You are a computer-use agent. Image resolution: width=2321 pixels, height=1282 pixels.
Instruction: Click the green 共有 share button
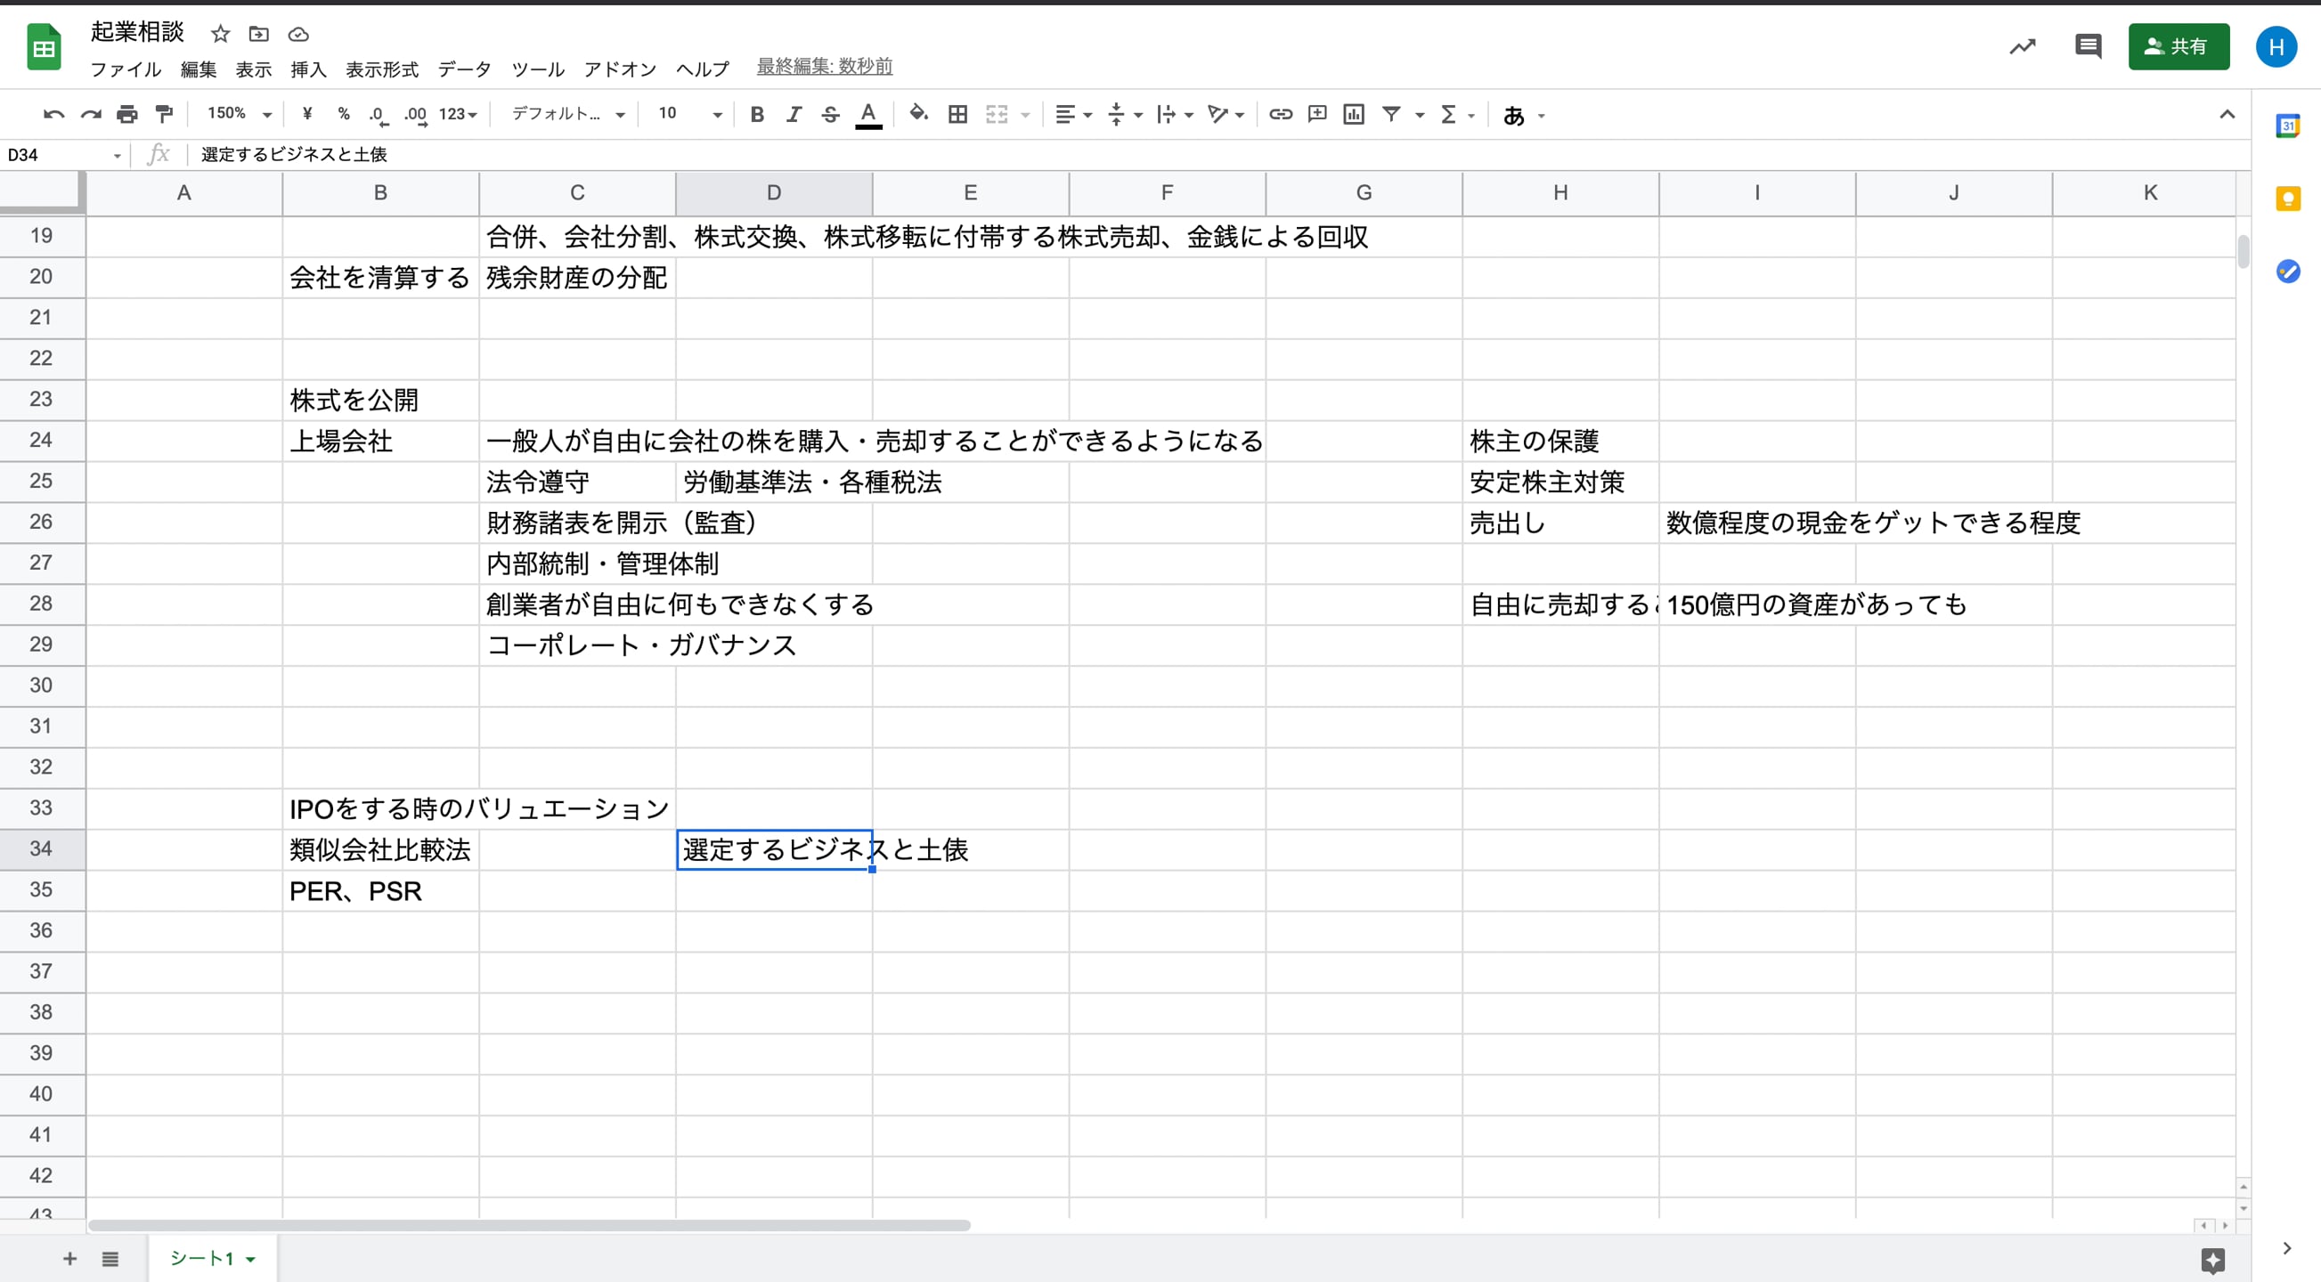coord(2178,47)
